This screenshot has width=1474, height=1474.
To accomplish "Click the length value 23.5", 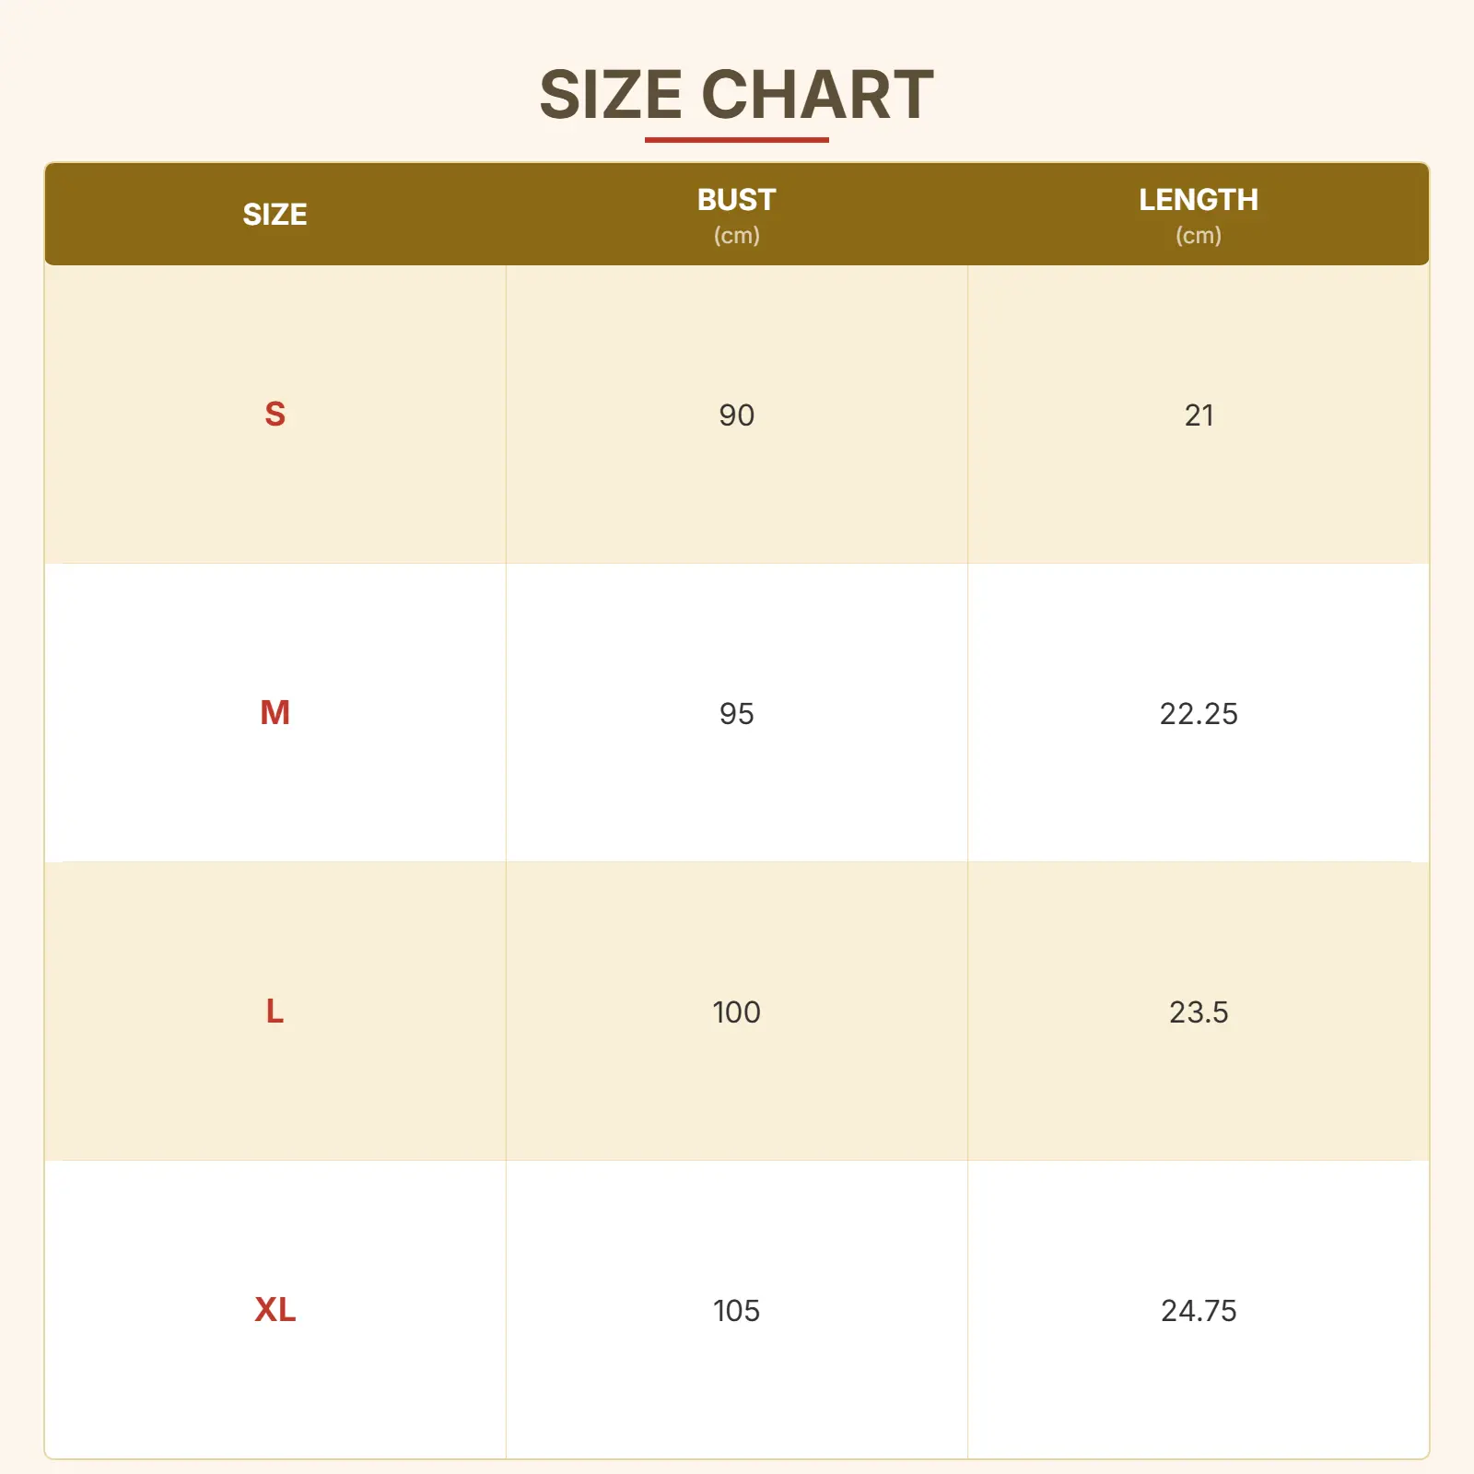I will 1198,1012.
